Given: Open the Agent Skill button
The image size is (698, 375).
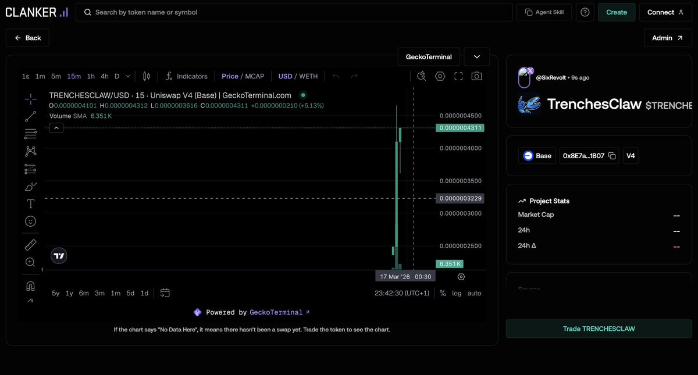Looking at the screenshot, I should pos(544,12).
